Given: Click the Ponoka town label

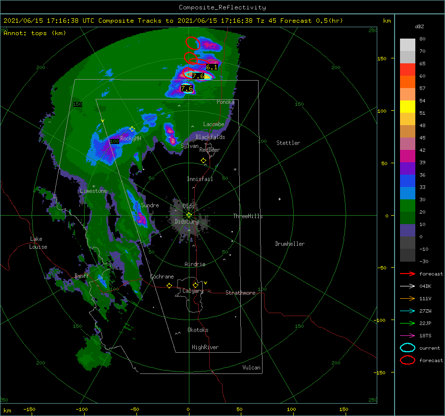Looking at the screenshot, I should [225, 102].
